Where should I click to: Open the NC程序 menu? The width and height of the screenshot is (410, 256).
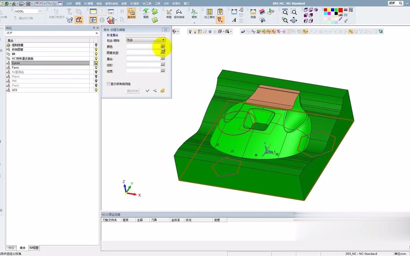(135, 3)
